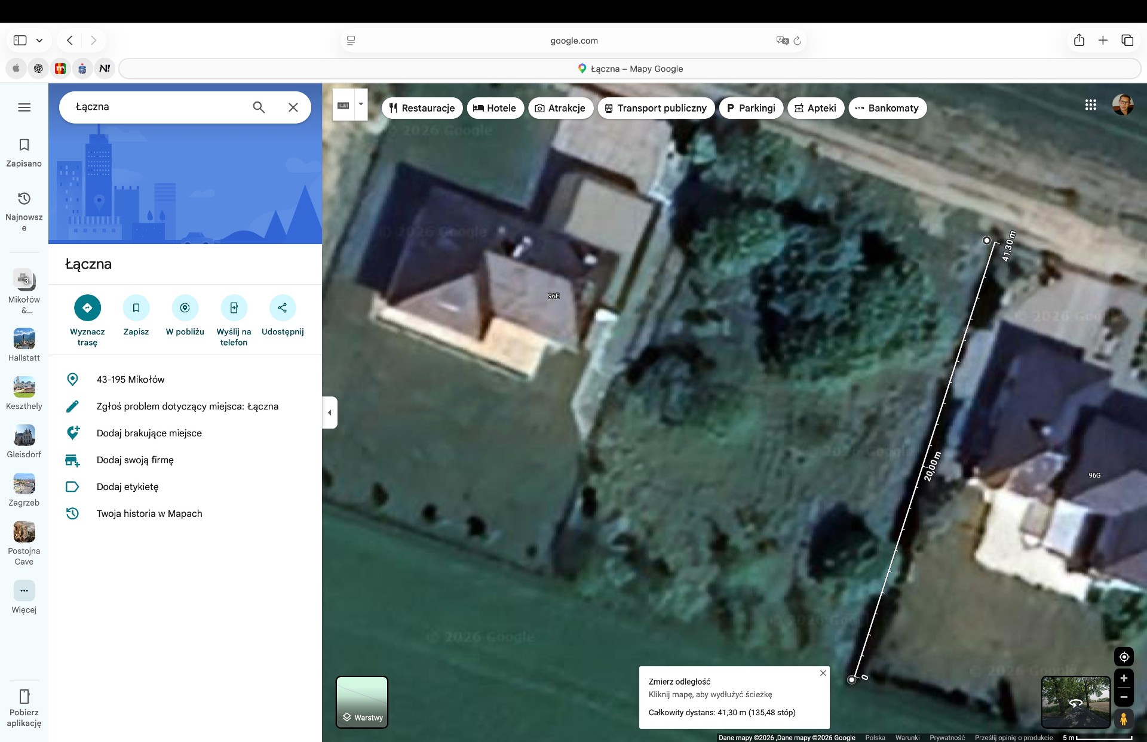Click the map ruler scale icon
Viewport: 1147px width, 742px height.
tap(344, 105)
